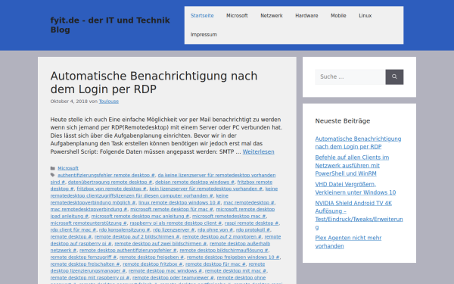Image resolution: width=454 pixels, height=284 pixels.
Task: Click tag datenübertragung remote desktop
Action: (x=110, y=182)
